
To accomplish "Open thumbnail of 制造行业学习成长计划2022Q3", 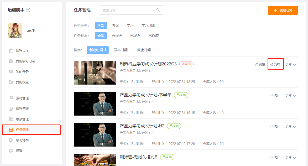I will pos(95,73).
